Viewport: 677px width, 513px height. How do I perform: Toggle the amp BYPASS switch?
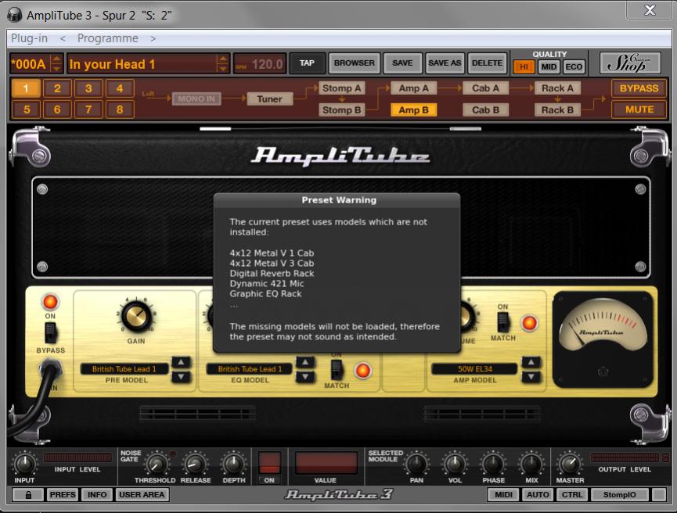pos(51,332)
